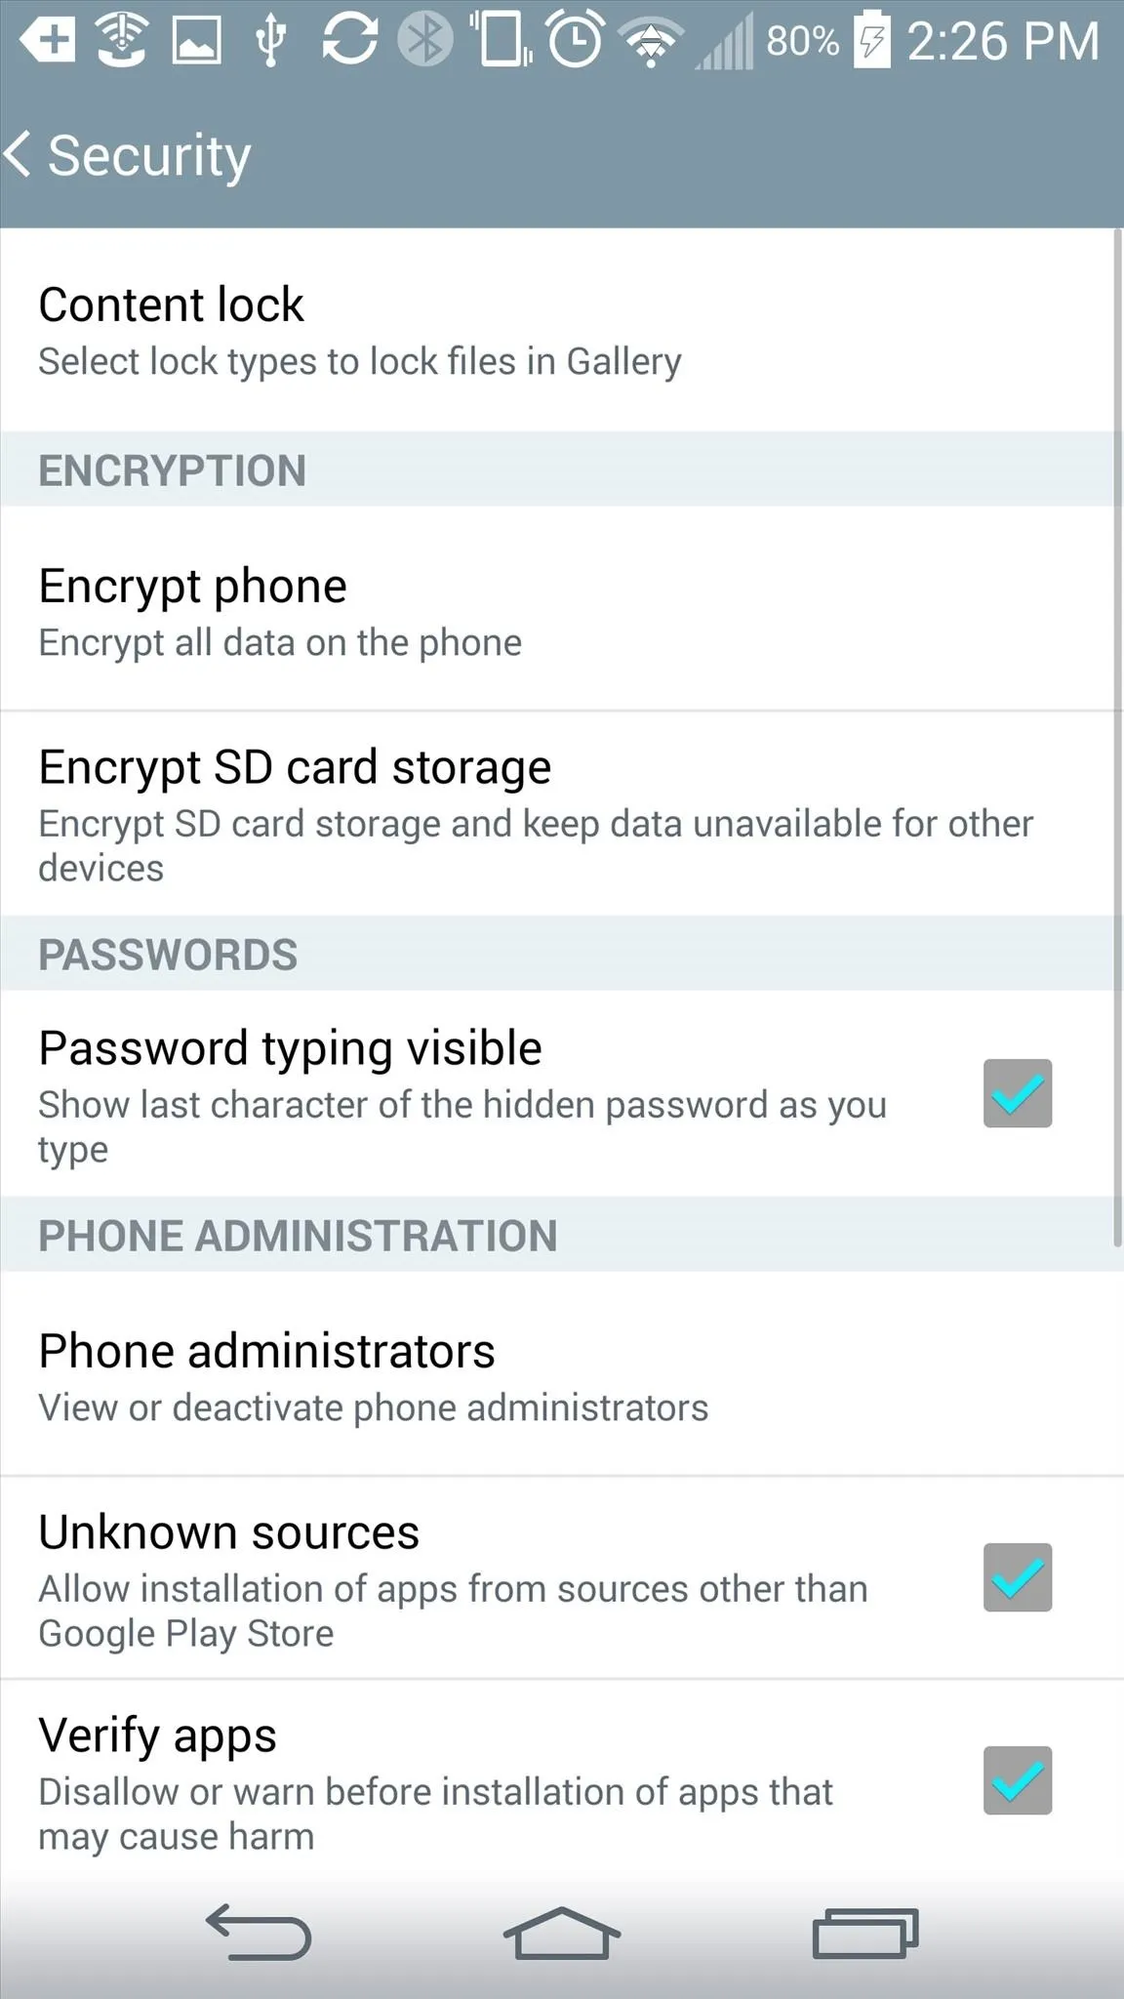The width and height of the screenshot is (1124, 1999).
Task: Tap the Bluetooth status bar icon
Action: click(x=425, y=40)
